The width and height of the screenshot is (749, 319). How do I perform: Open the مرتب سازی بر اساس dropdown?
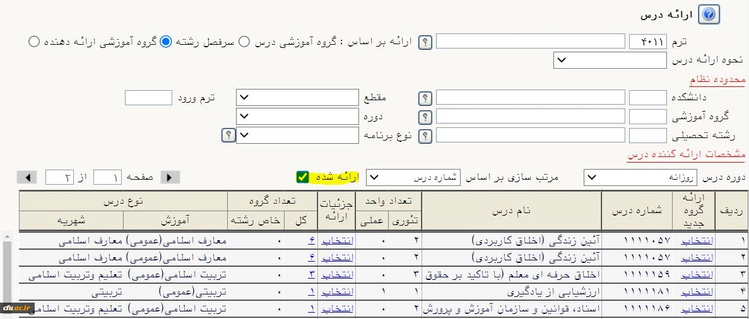(413, 178)
